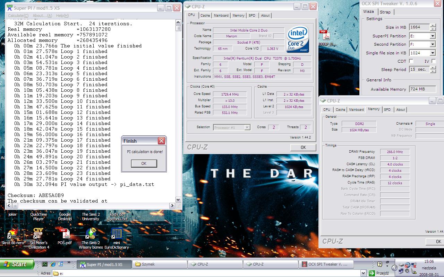Activate the first CPU-Z taskbar button
The width and height of the screenshot is (444, 277).
click(x=215, y=264)
